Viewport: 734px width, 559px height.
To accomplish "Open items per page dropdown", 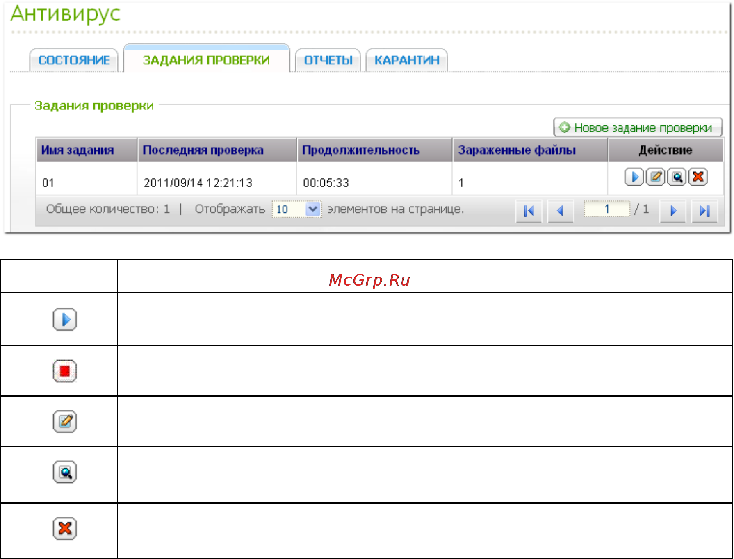I will [x=297, y=209].
